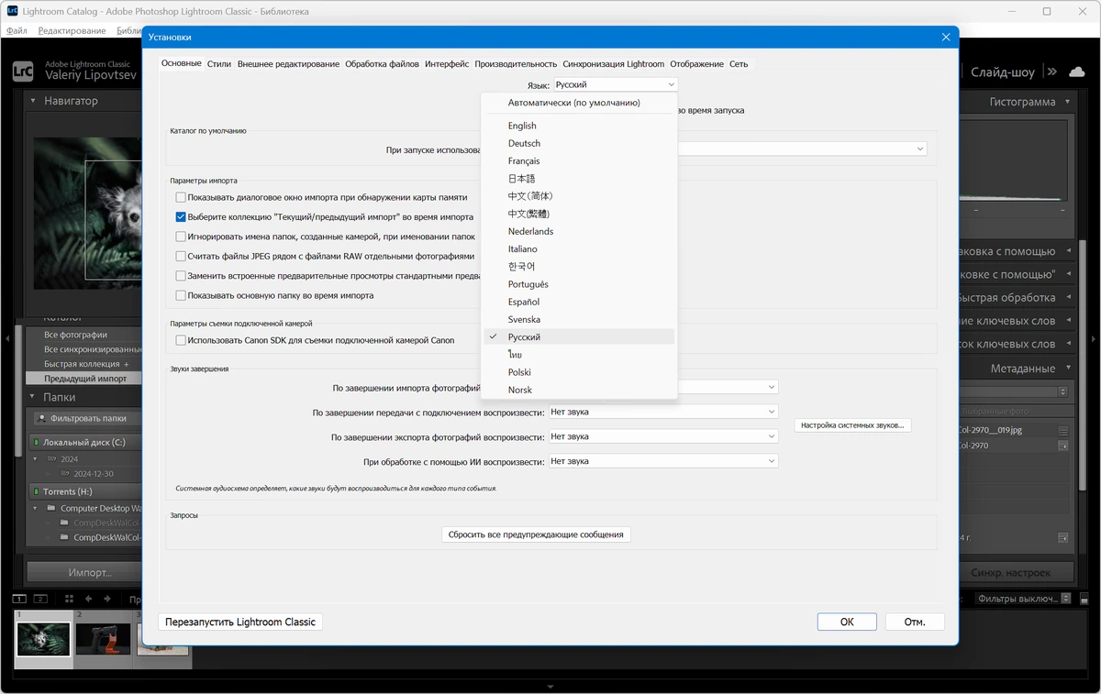
Task: Switch to the Стили tab
Action: [x=218, y=64]
